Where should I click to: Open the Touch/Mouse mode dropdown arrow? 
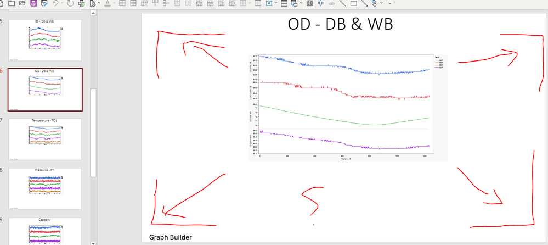[x=381, y=3]
